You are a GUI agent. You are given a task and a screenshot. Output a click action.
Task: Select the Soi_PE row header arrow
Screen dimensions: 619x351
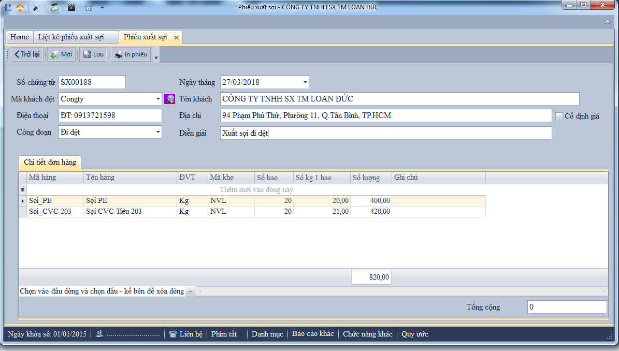tap(22, 201)
